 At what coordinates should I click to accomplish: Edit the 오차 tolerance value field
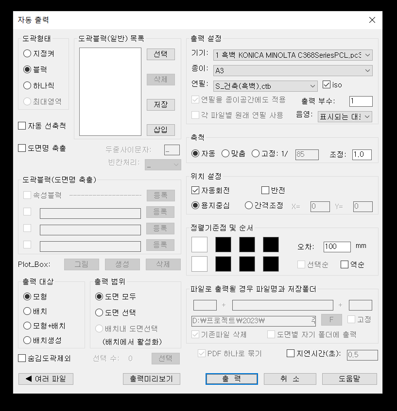[337, 247]
